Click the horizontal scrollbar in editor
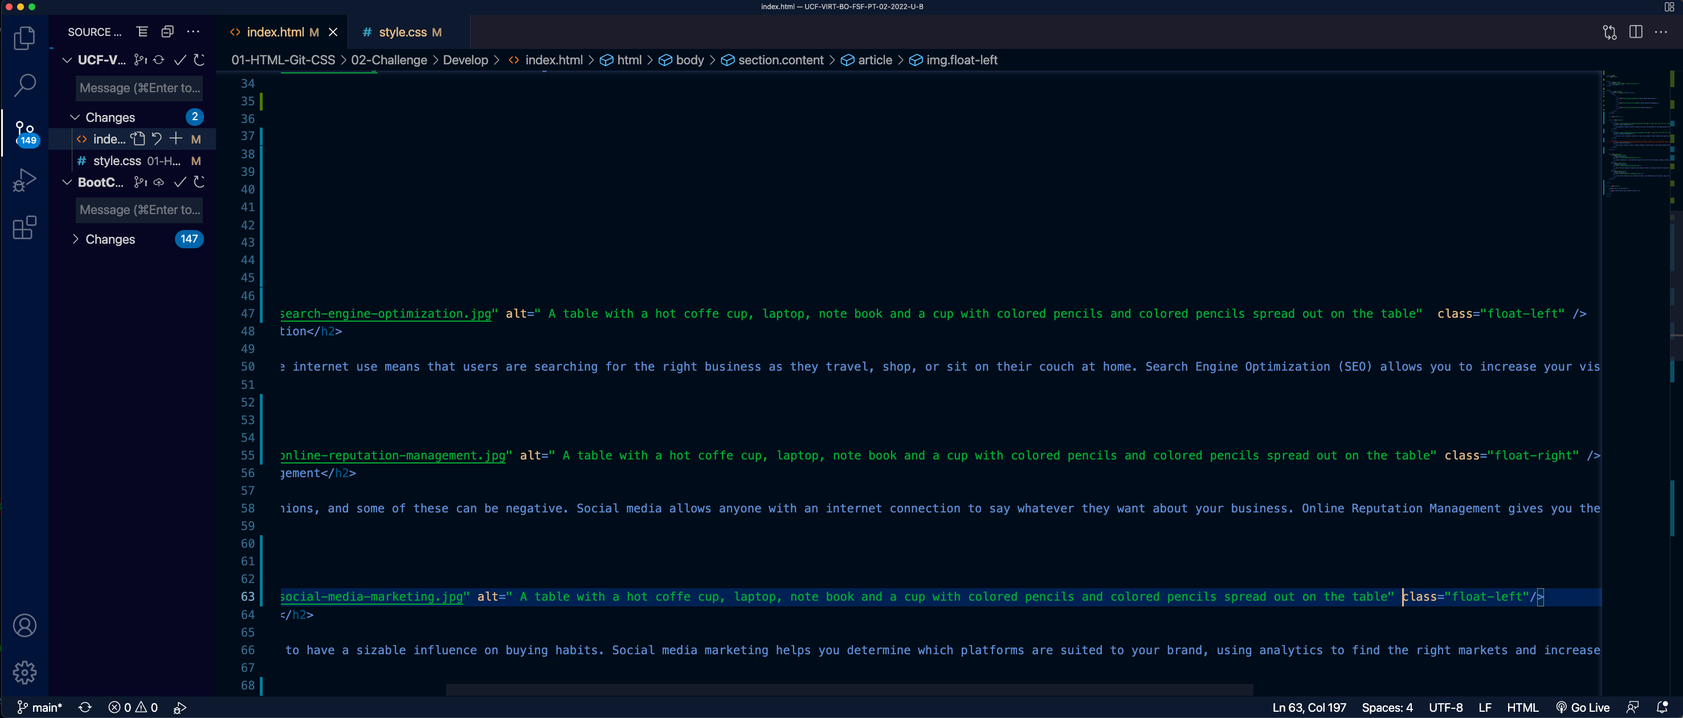1683x718 pixels. coord(849,690)
